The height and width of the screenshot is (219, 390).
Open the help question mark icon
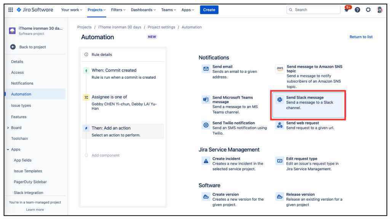(x=357, y=10)
